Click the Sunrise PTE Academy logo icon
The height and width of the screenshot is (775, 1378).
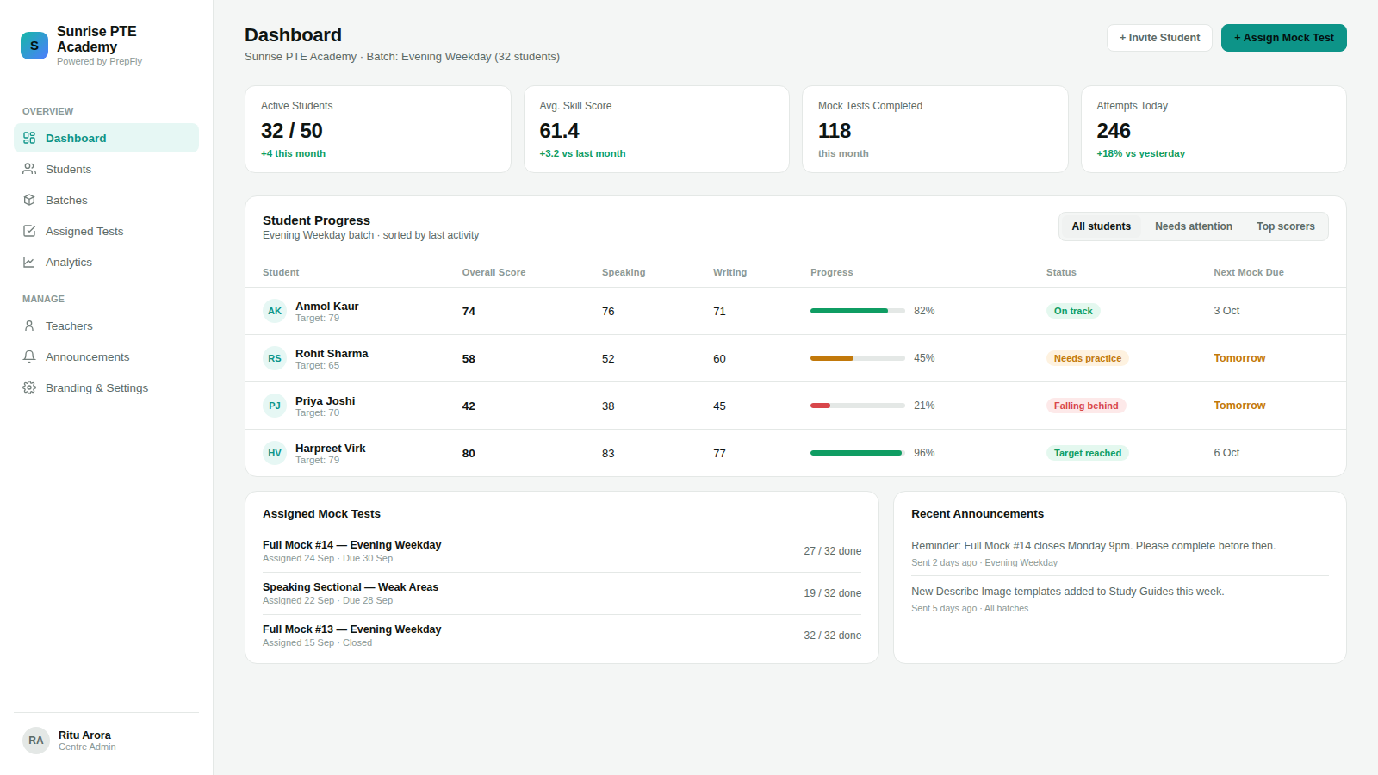34,46
